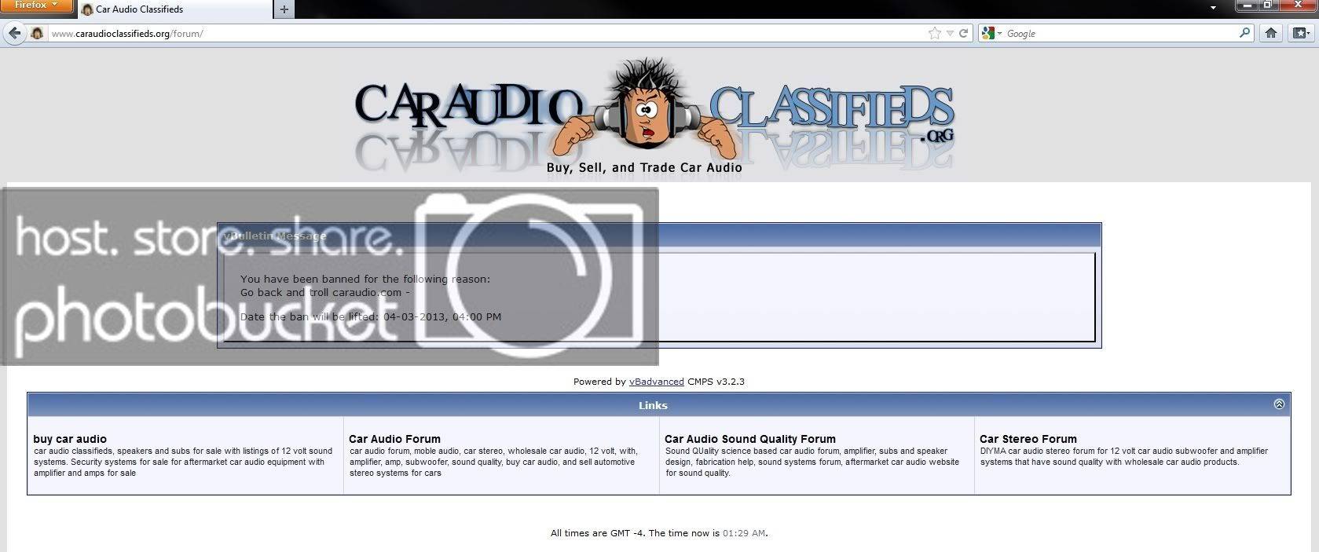Open the list all tabs dropdown
This screenshot has width=1319, height=552.
pyautogui.click(x=1213, y=8)
